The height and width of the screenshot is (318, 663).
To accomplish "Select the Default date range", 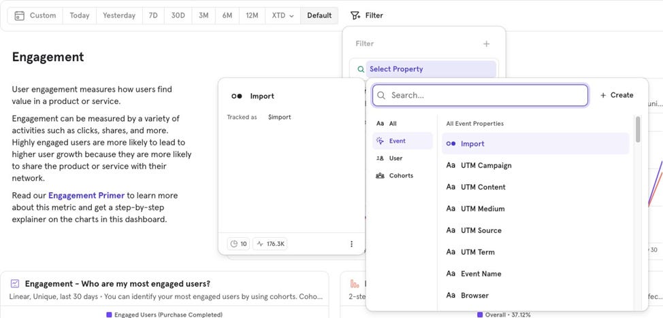I will [x=319, y=16].
